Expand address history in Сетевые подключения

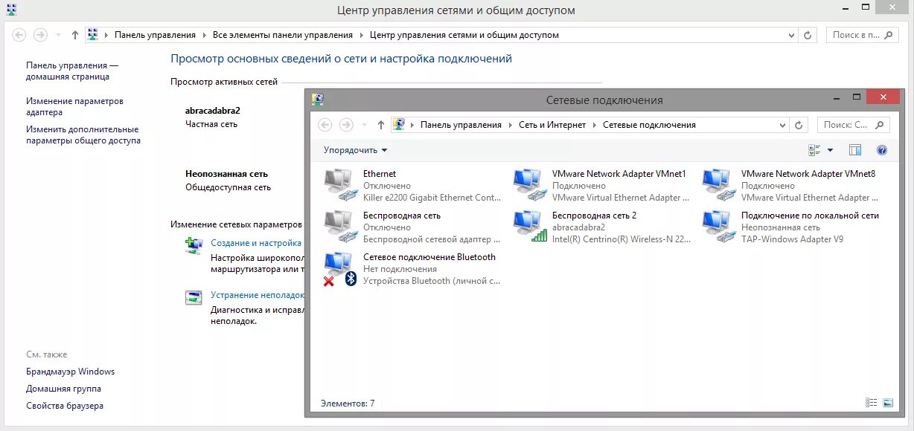click(x=782, y=125)
